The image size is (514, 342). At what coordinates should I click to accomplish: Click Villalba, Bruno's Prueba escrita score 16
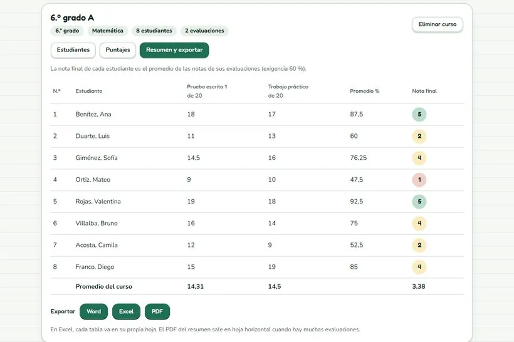191,224
